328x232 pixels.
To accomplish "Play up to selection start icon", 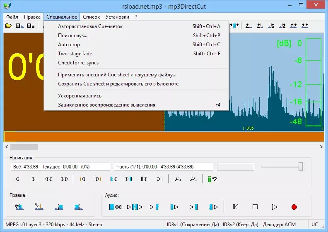I will [154, 207].
